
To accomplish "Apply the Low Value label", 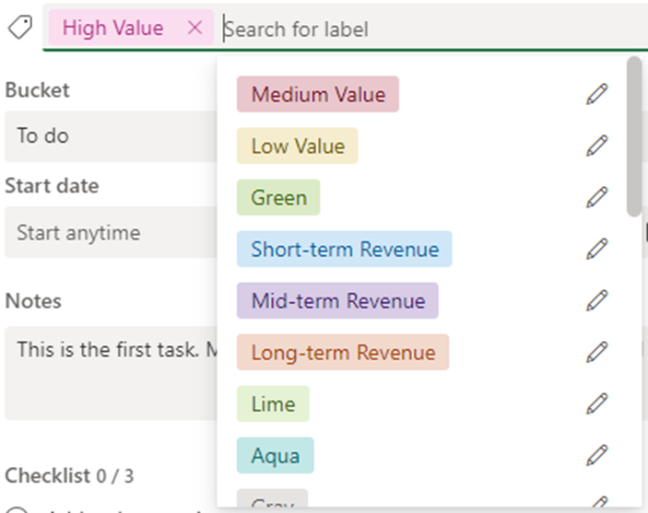I will tap(297, 146).
